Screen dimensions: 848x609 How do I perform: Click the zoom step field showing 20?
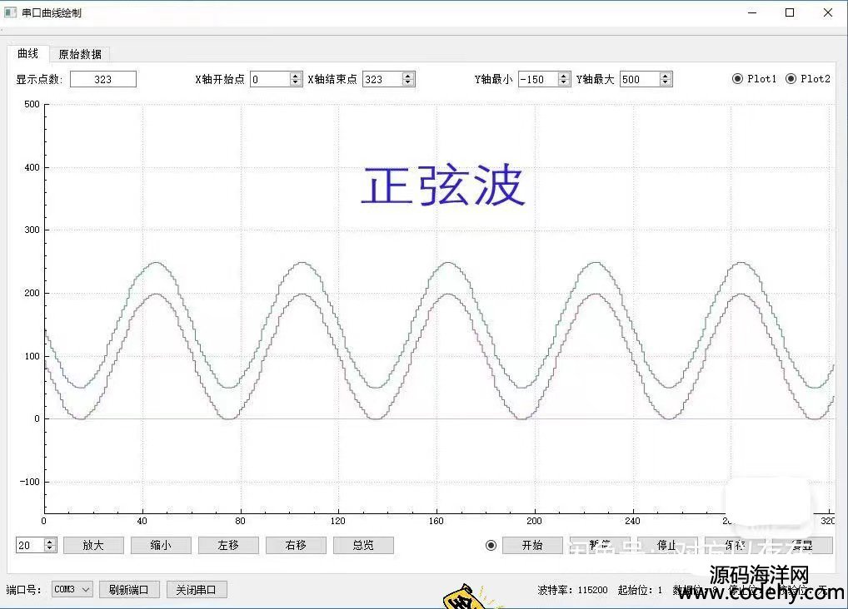point(30,545)
